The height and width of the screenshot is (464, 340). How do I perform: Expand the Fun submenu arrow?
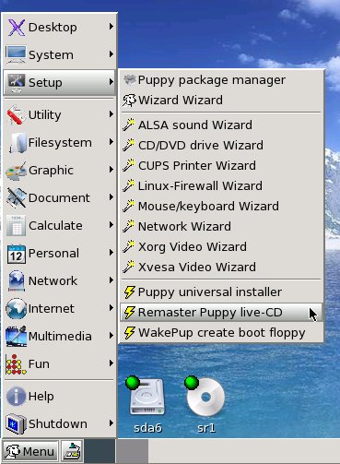pos(111,363)
